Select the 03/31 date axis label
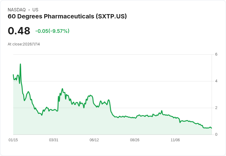Screen dimensions: 226x156 click(x=54, y=140)
